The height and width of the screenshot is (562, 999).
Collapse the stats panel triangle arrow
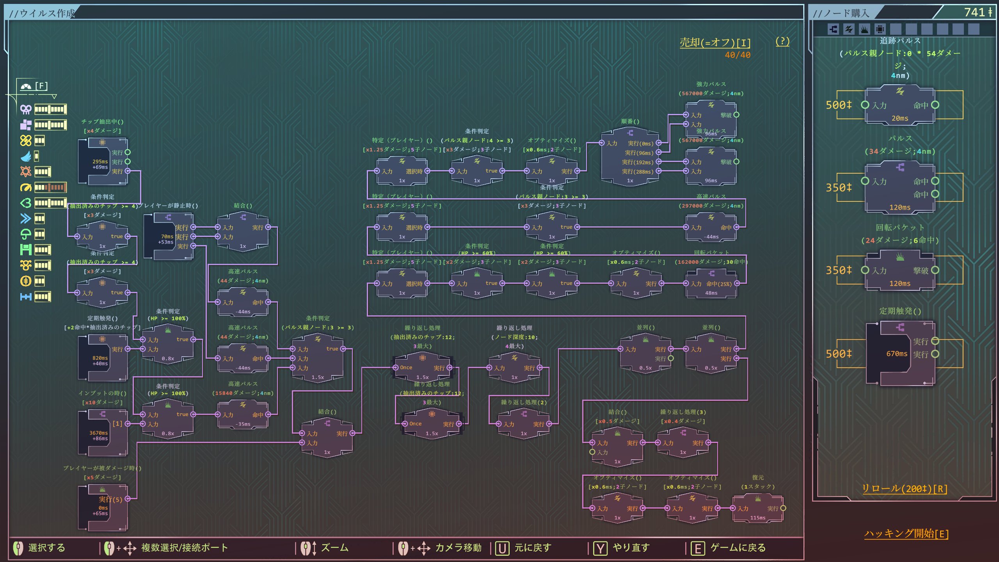(x=54, y=96)
